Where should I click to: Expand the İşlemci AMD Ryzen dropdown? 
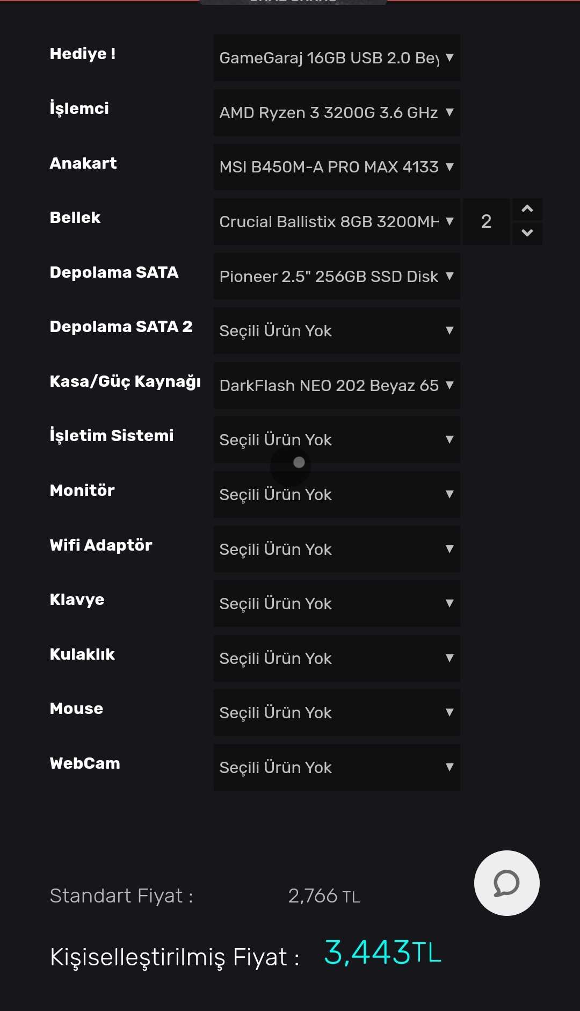[337, 113]
